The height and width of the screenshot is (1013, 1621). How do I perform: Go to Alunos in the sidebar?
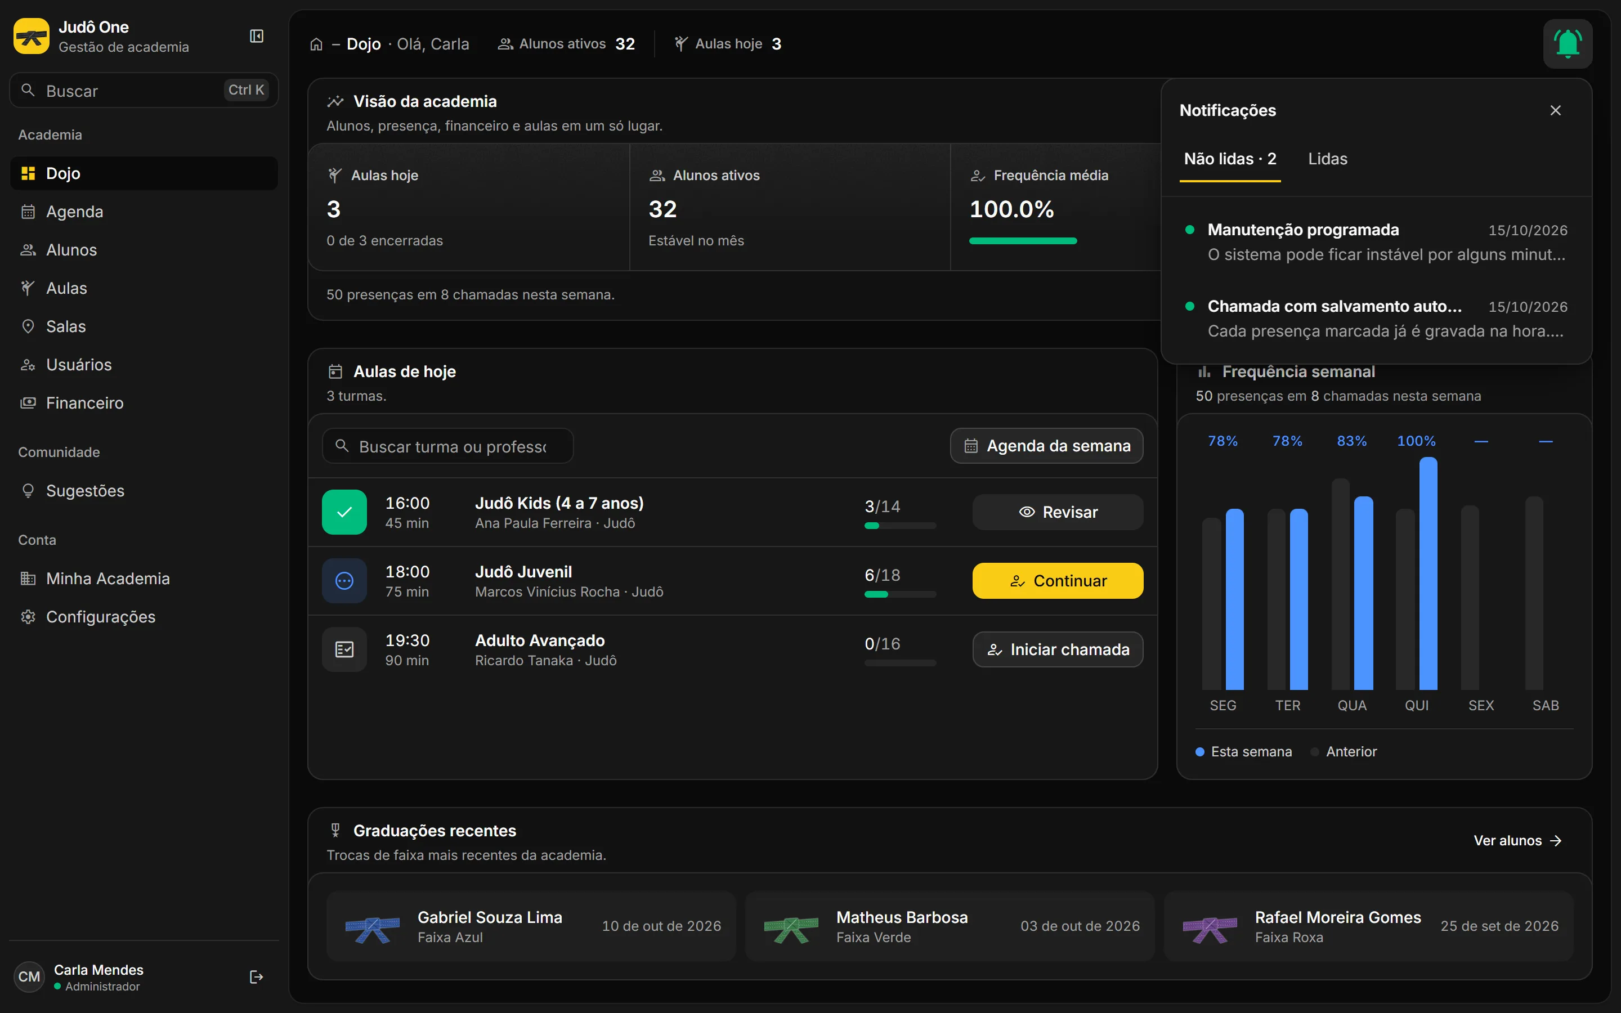[144, 250]
